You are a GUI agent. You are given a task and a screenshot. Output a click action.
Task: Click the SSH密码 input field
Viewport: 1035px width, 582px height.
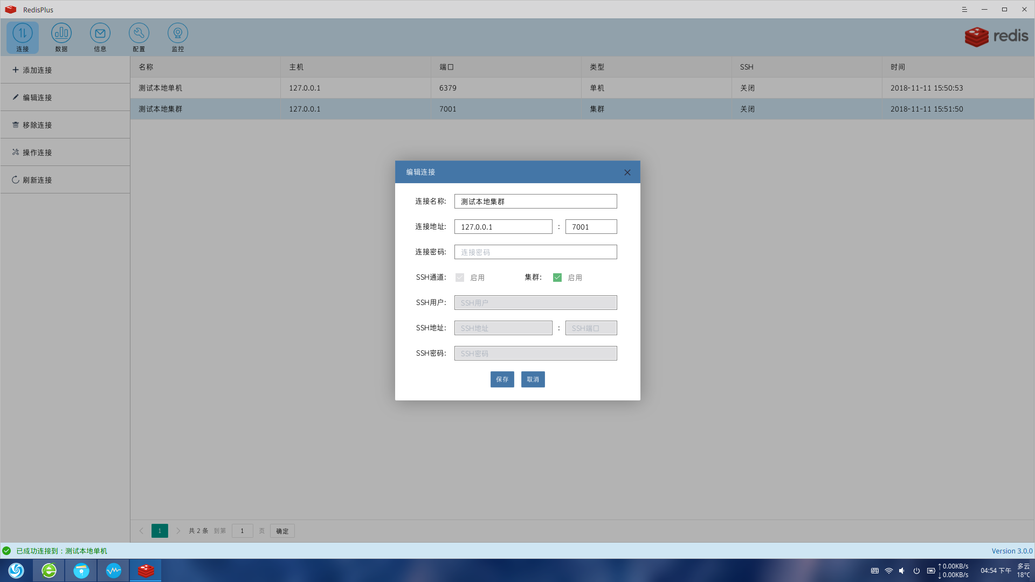[535, 353]
